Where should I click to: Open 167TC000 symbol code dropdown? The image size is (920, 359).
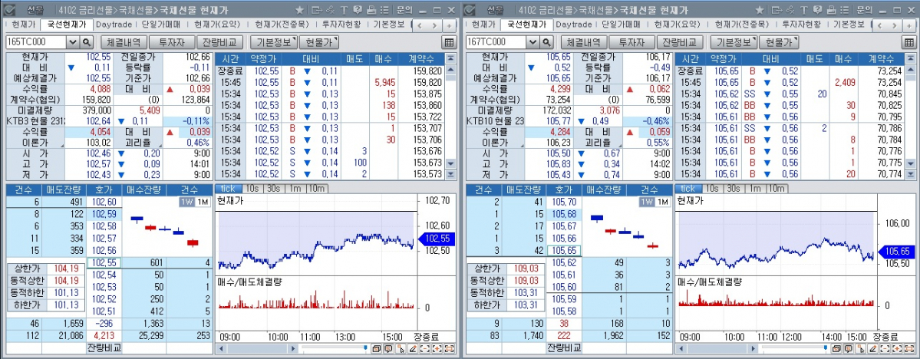point(533,42)
